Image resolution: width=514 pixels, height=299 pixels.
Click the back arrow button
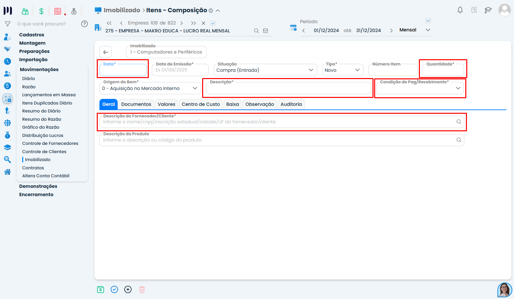coord(105,52)
